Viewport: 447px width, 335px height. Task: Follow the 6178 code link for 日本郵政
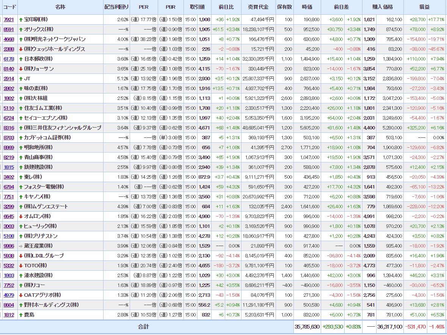pyautogui.click(x=9, y=59)
